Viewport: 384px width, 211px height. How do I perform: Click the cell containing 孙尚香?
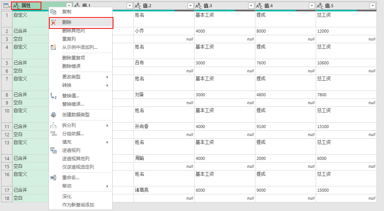[164, 127]
